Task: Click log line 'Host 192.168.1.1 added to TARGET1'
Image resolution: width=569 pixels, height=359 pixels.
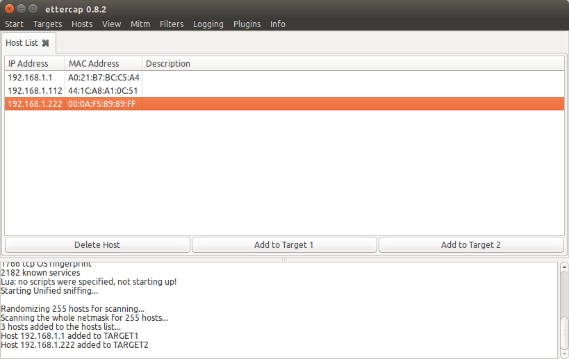Action: [x=69, y=336]
